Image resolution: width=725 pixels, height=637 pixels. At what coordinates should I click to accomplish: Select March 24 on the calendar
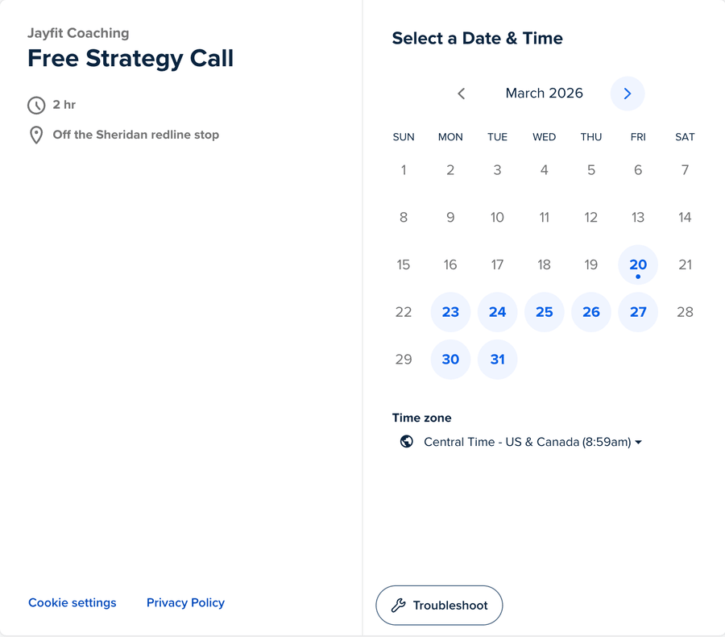click(497, 312)
